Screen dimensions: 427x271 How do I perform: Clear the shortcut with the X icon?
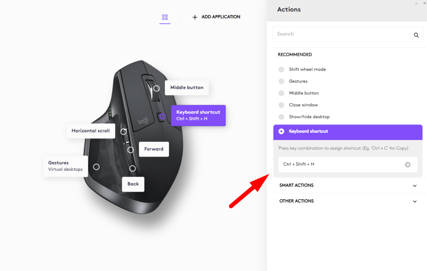[x=408, y=165]
